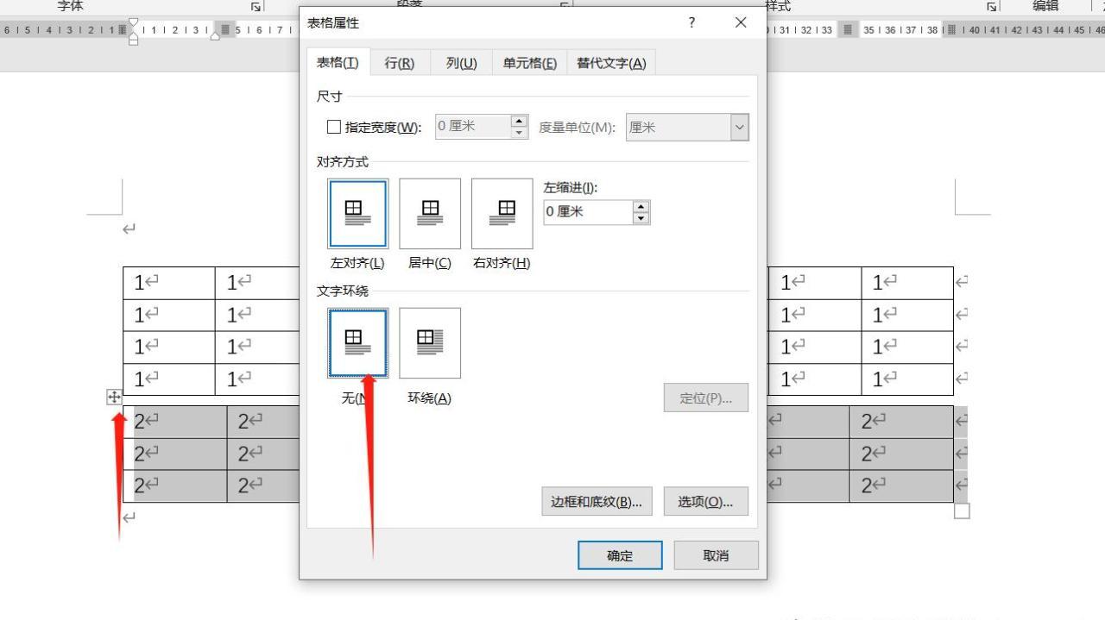Image resolution: width=1105 pixels, height=620 pixels.
Task: Open 选项(O) button
Action: tap(705, 502)
